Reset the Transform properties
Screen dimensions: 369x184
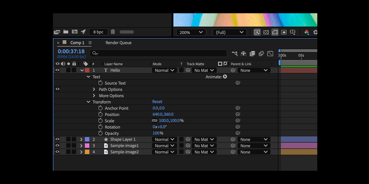157,102
